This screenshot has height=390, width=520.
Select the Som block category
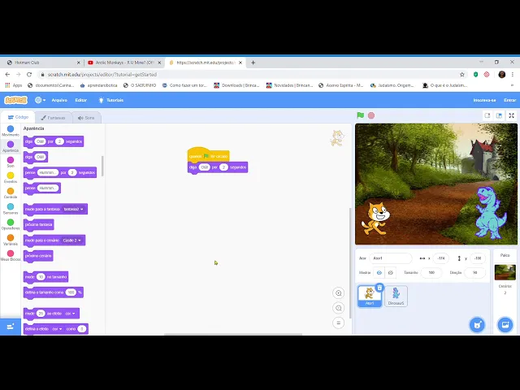pos(11,162)
